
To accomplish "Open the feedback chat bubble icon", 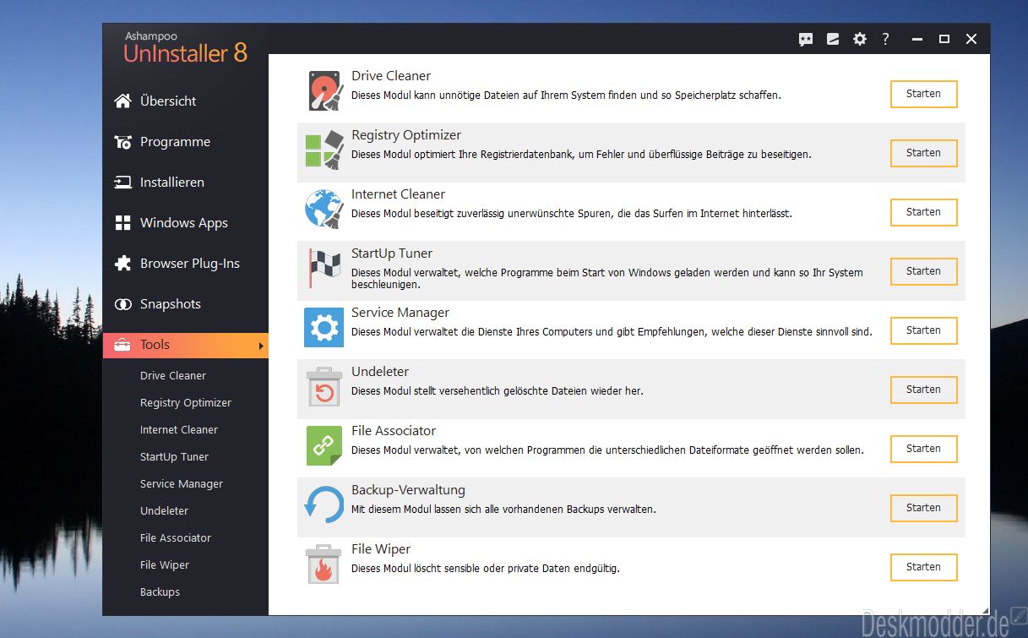I will click(x=806, y=39).
